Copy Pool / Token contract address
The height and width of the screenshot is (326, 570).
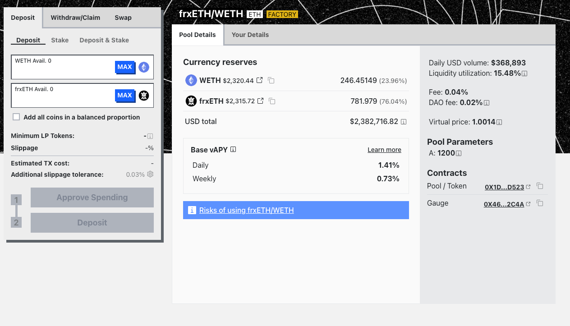pyautogui.click(x=540, y=186)
